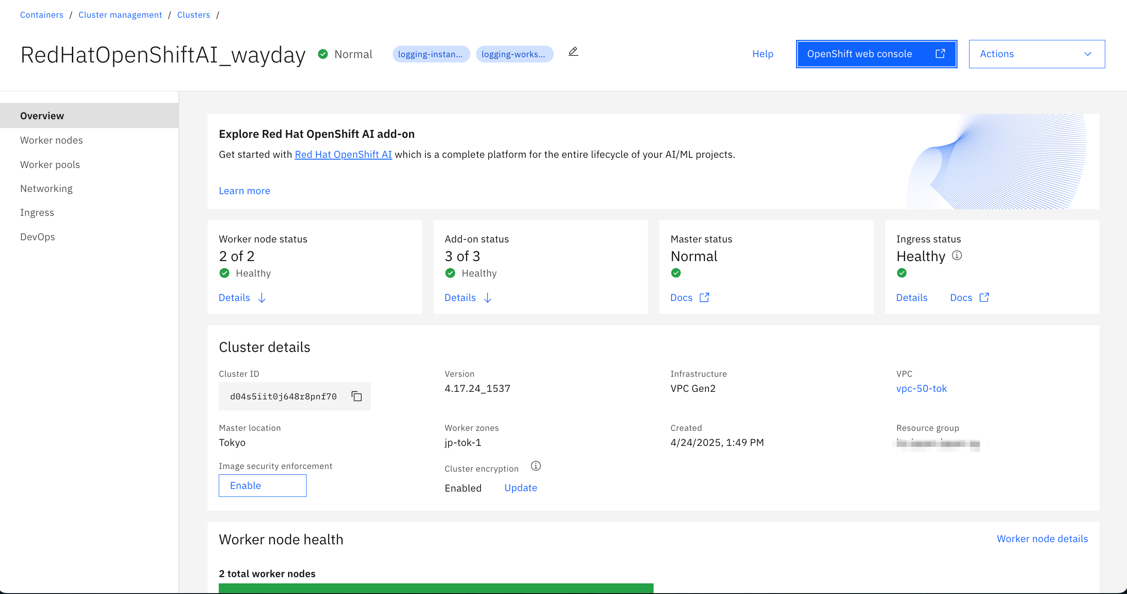
Task: Click the edit tags pencil icon
Action: pos(573,52)
